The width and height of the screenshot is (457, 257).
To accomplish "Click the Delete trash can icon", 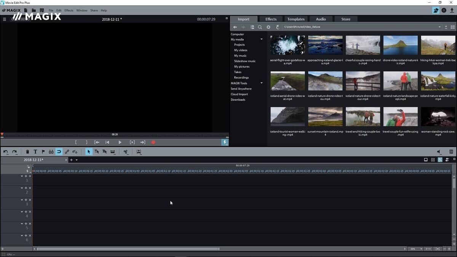I will 27,152.
